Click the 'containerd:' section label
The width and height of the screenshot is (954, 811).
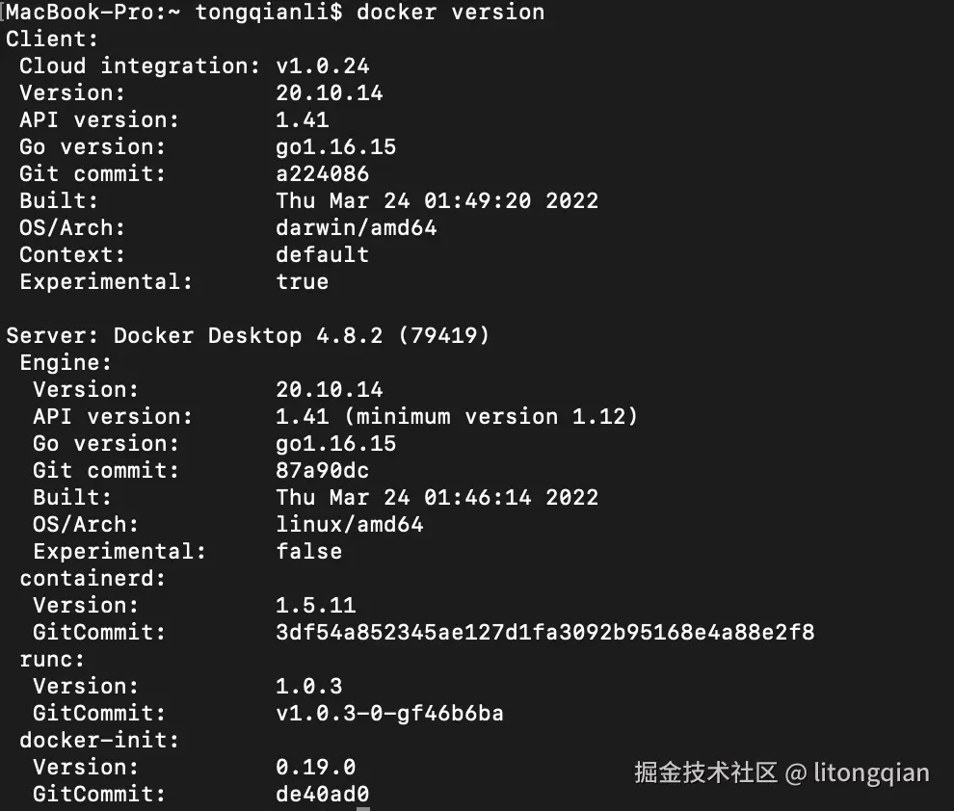93,579
